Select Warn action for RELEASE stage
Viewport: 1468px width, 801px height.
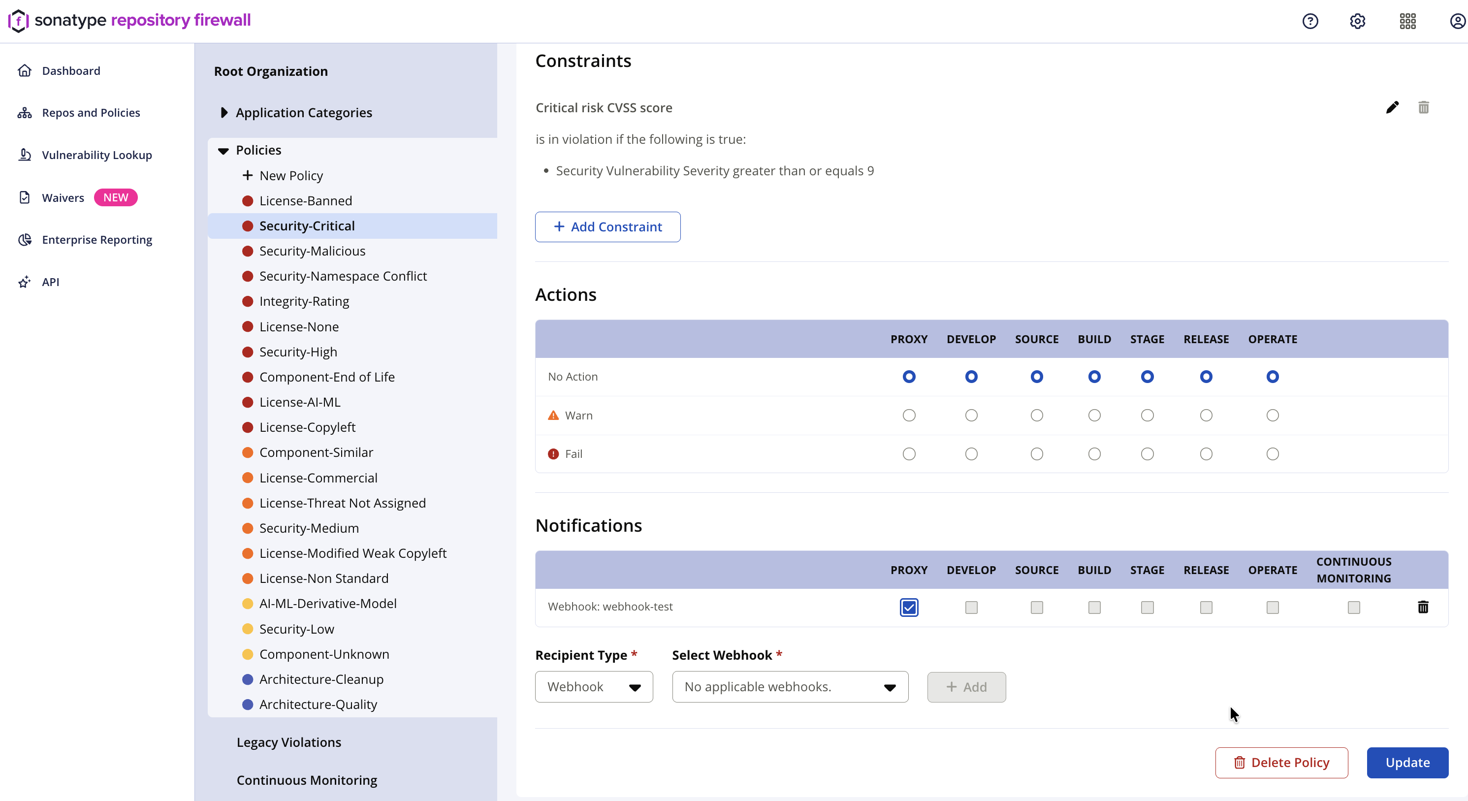[x=1206, y=415]
